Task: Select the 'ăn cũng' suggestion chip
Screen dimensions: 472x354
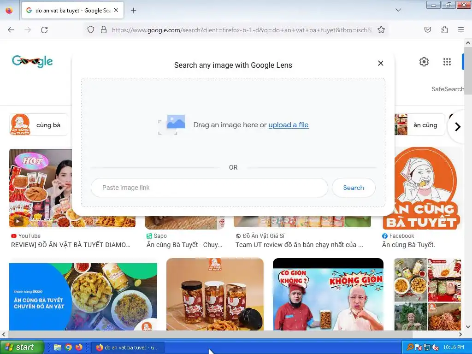Action: click(419, 124)
